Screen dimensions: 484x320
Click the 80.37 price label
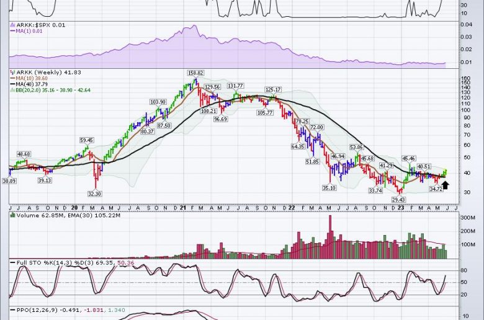pos(147,131)
